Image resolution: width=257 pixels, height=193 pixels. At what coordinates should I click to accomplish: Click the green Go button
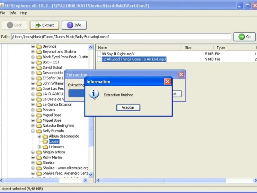tap(244, 37)
